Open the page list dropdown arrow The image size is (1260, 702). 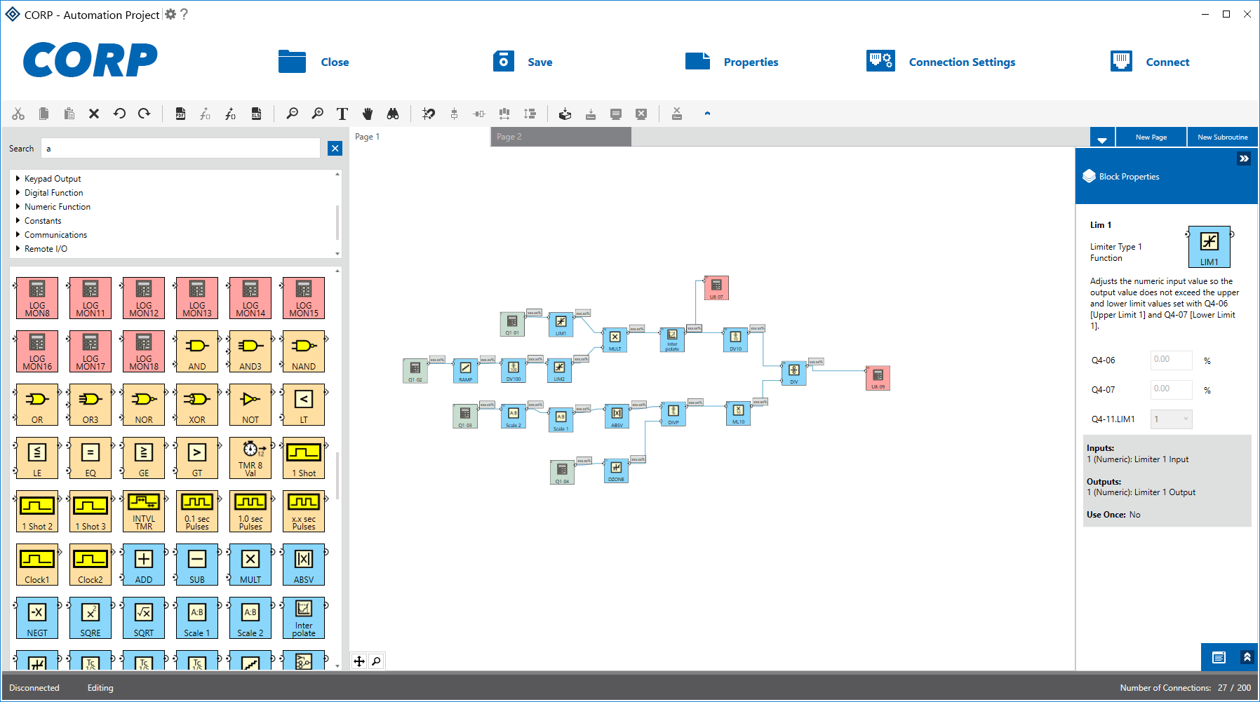1102,137
